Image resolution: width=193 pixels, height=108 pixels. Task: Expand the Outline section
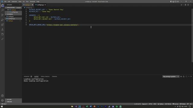13,99
